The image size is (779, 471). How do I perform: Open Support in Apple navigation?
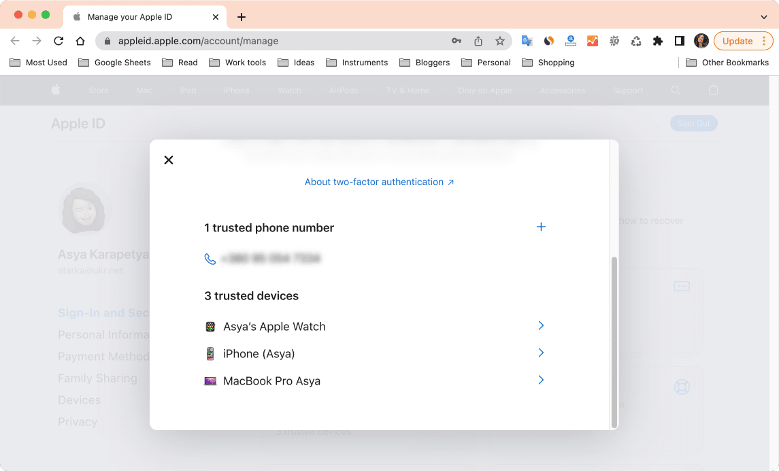[x=628, y=91]
